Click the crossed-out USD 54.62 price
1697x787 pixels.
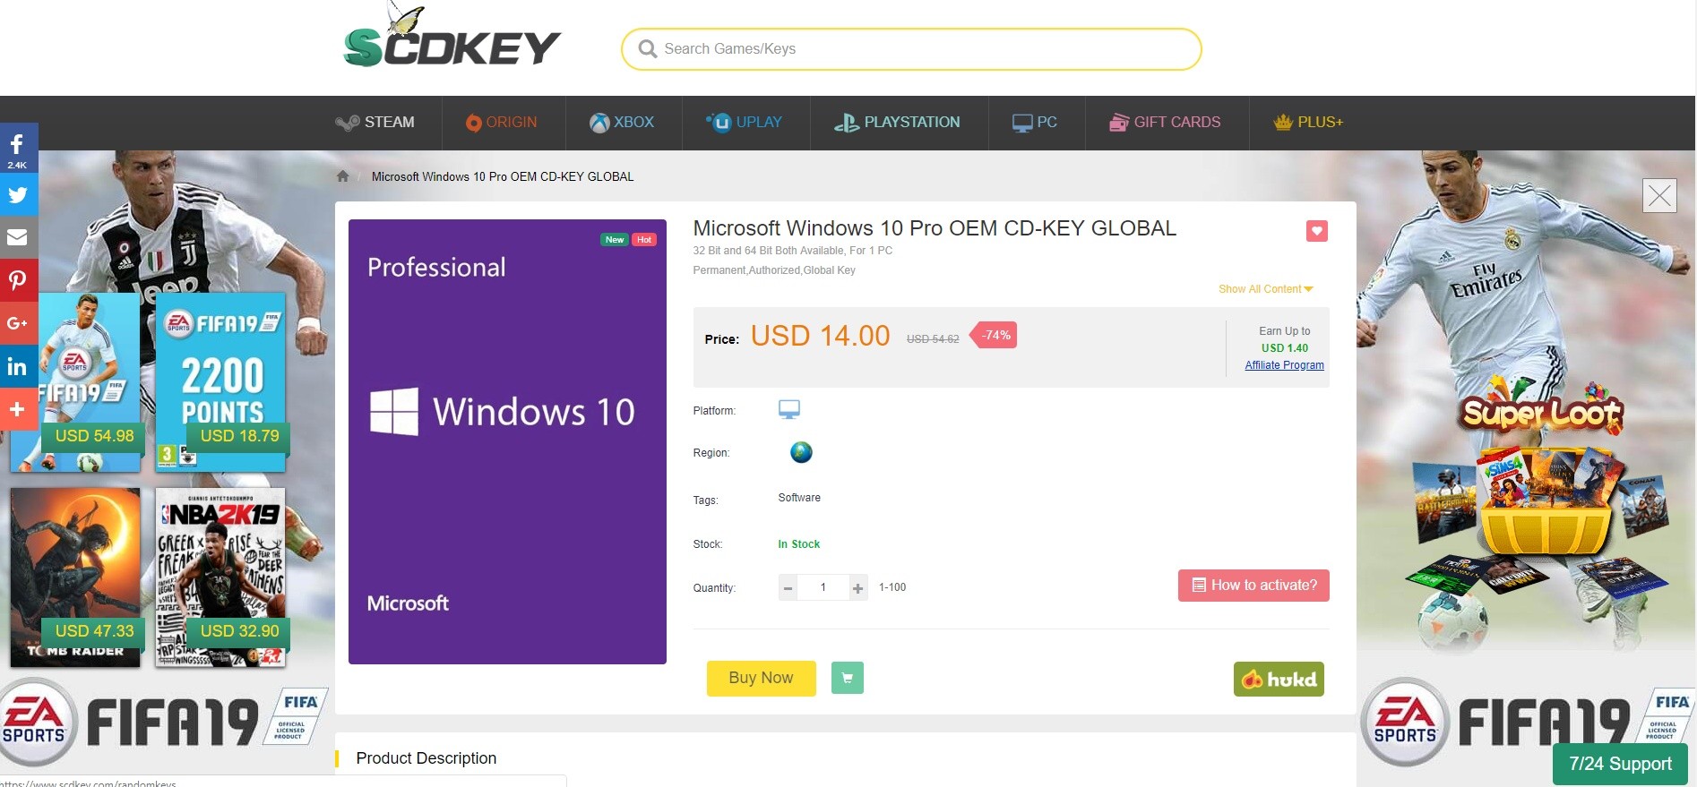tap(933, 339)
